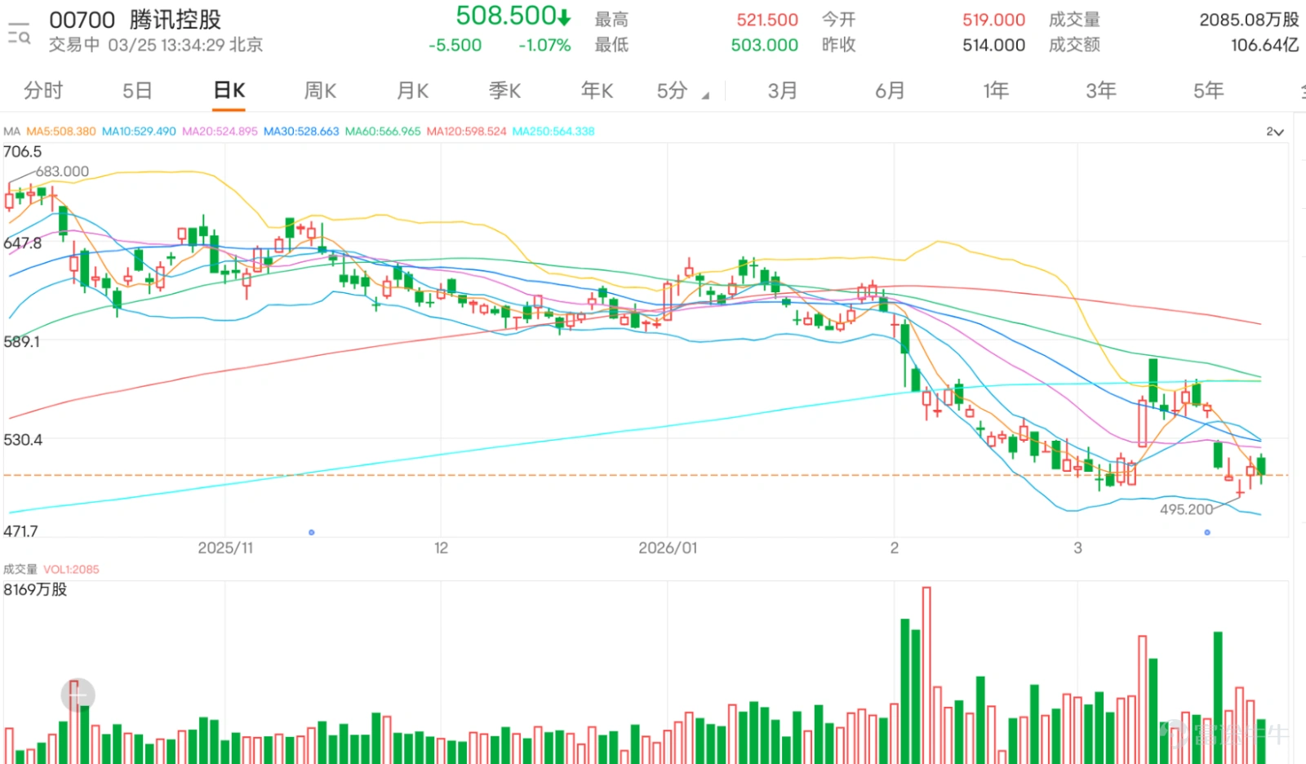This screenshot has height=764, width=1306.
Task: Switch to the 5日 tab
Action: tap(137, 91)
